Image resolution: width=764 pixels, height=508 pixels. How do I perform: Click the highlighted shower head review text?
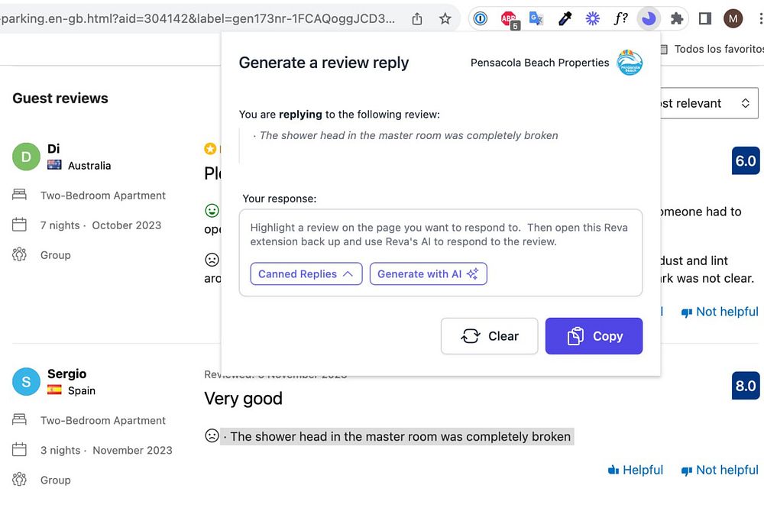tap(397, 436)
